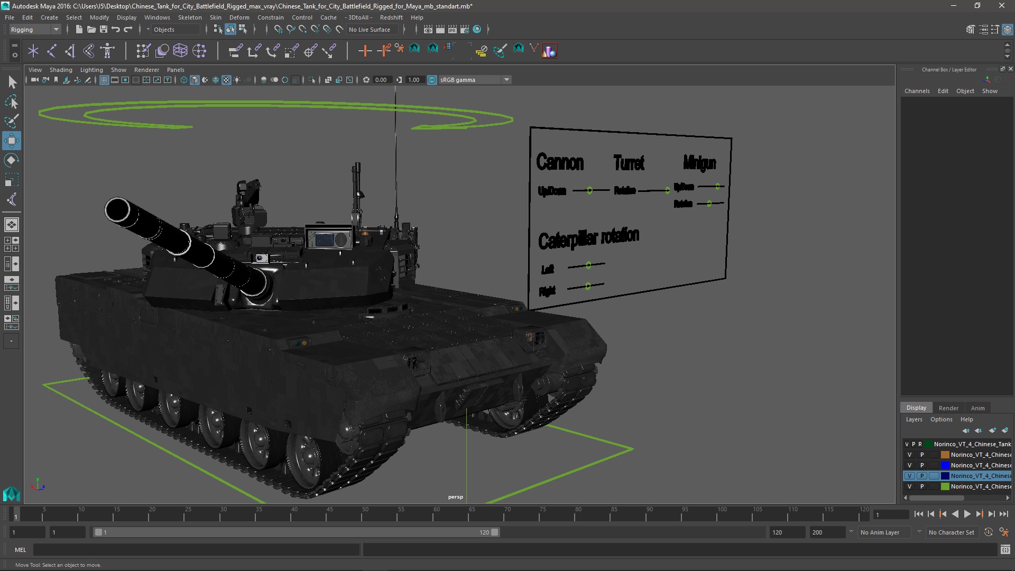This screenshot has width=1015, height=571.
Task: Click the Create IK Handle shelf icon
Action: [70, 51]
